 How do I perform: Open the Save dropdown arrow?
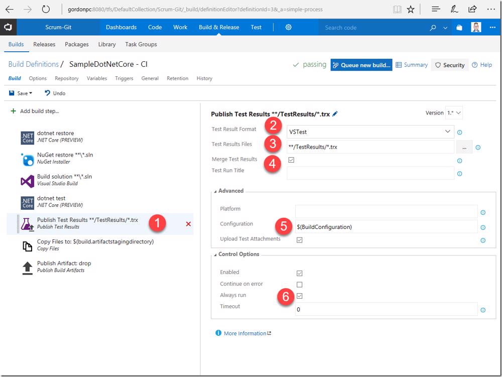tap(31, 93)
